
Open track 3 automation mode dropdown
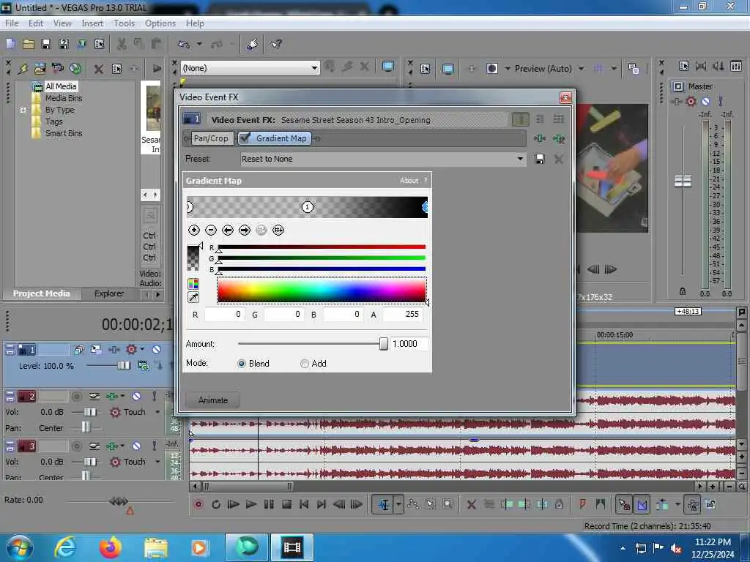(x=157, y=462)
